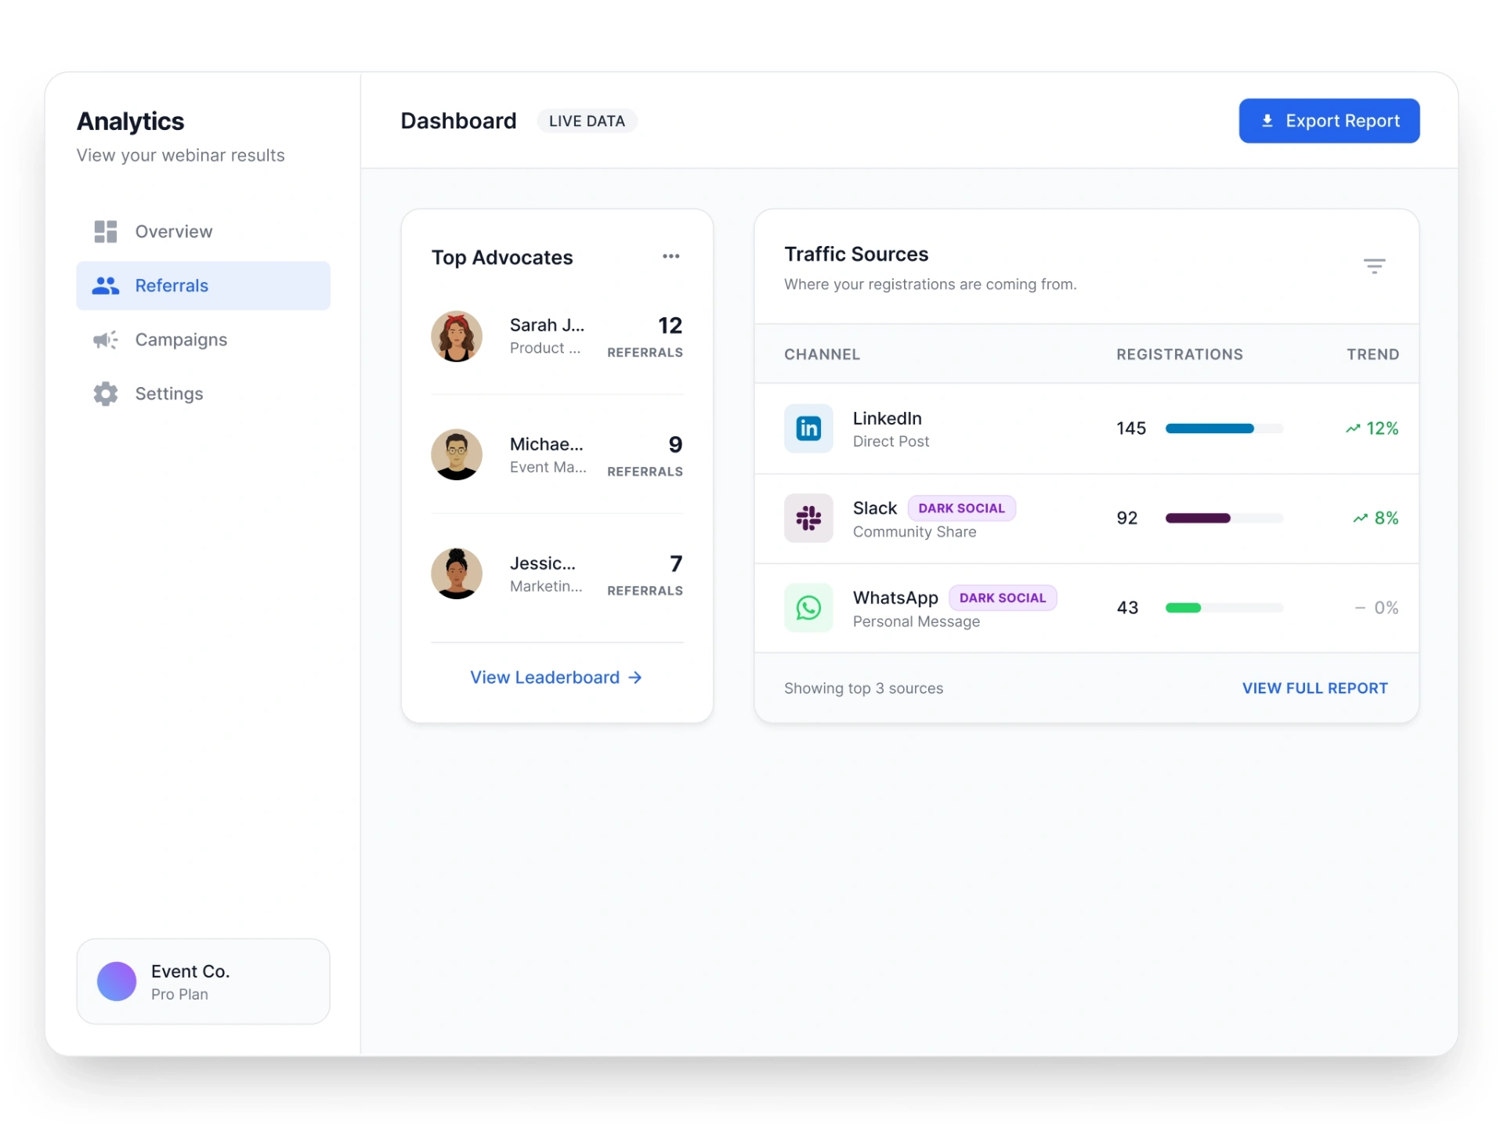Click View Leaderboard
The width and height of the screenshot is (1504, 1128).
(x=556, y=677)
